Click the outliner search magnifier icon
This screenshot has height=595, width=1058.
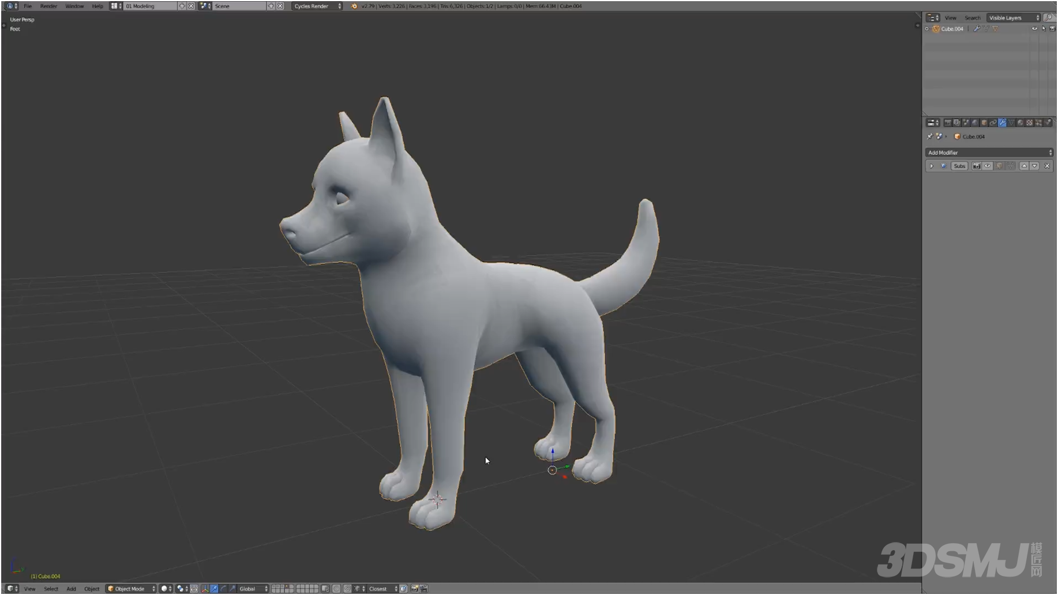click(x=1049, y=18)
